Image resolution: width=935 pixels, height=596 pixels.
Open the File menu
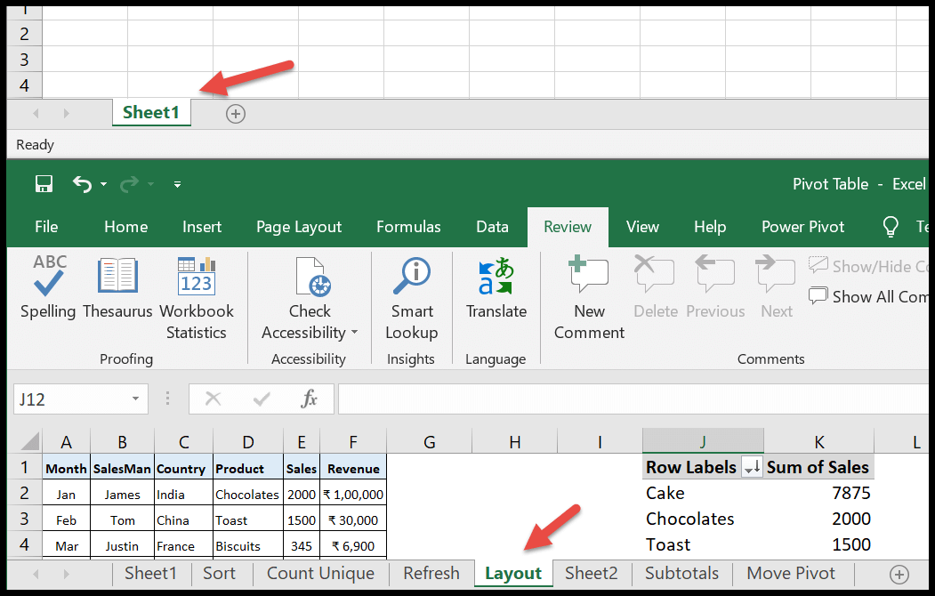45,227
